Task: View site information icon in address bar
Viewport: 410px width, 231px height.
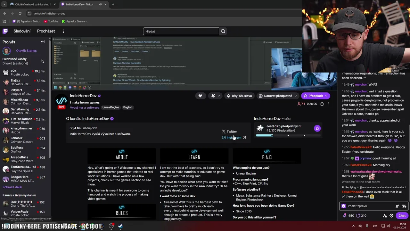Action: (29, 13)
